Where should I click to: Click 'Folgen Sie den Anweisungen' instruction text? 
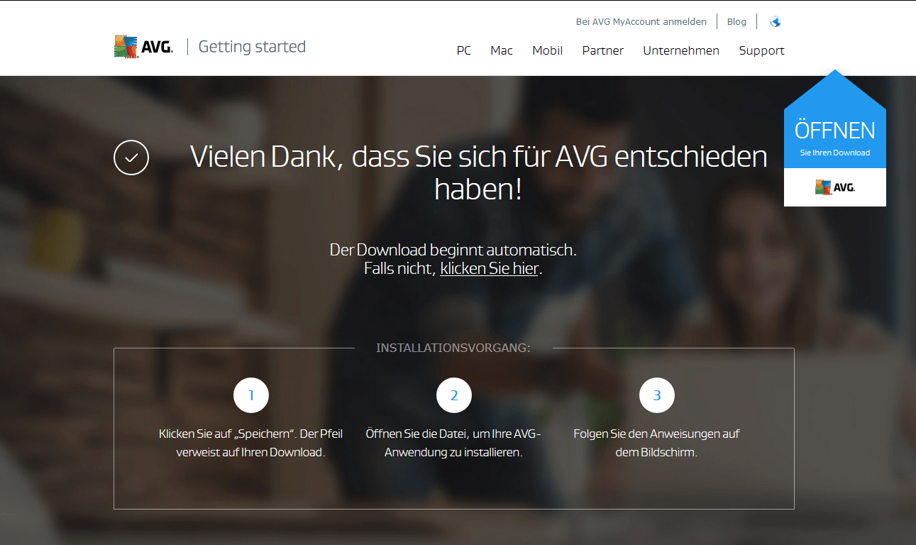coord(657,442)
